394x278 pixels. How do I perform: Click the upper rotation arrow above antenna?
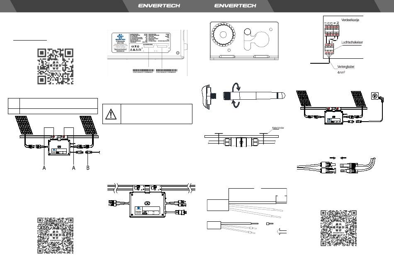[x=236, y=86]
